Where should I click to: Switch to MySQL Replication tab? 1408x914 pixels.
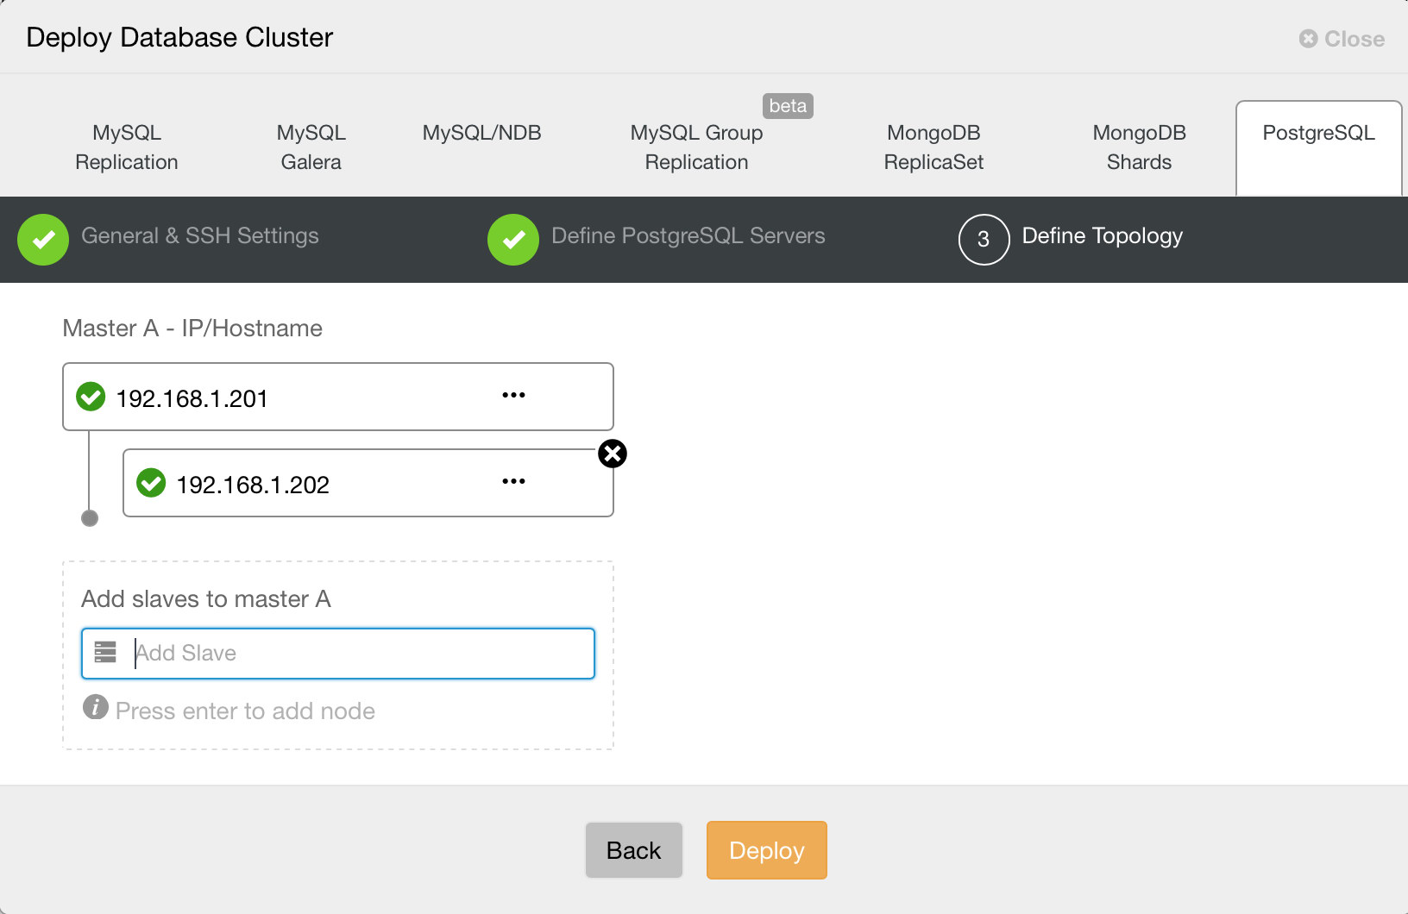pos(127,147)
